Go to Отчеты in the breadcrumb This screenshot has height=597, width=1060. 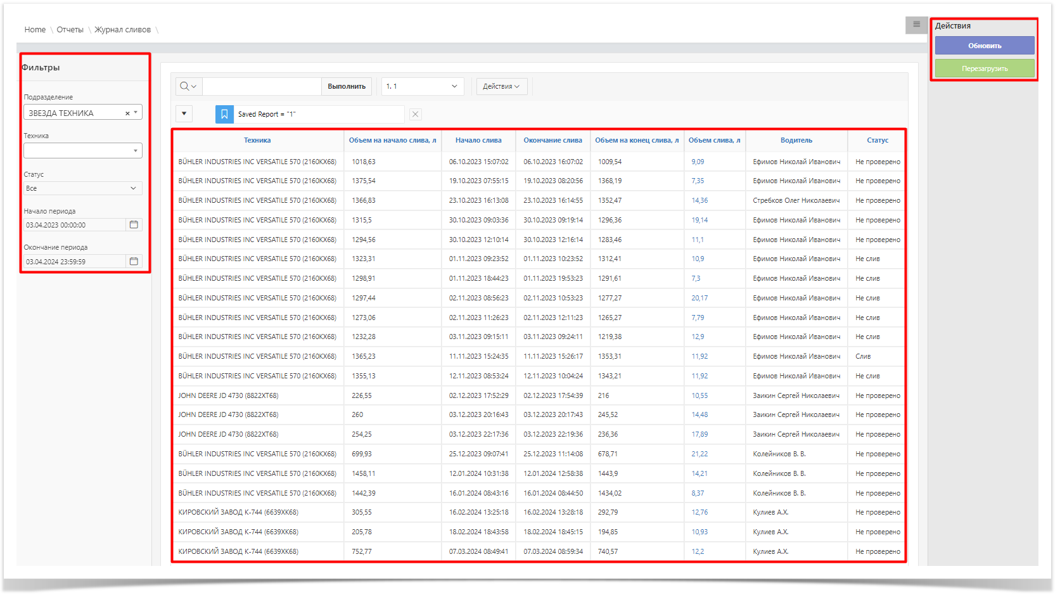pos(70,30)
